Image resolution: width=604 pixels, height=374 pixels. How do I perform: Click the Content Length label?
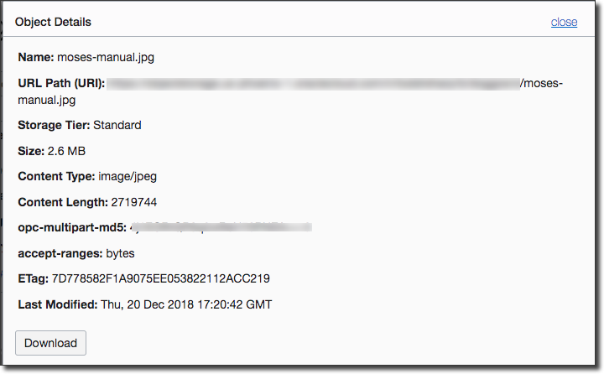[63, 202]
